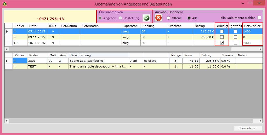Tick erledigt checkbox in row dated 05.11.2015
The image size is (267, 135).
(x=222, y=31)
